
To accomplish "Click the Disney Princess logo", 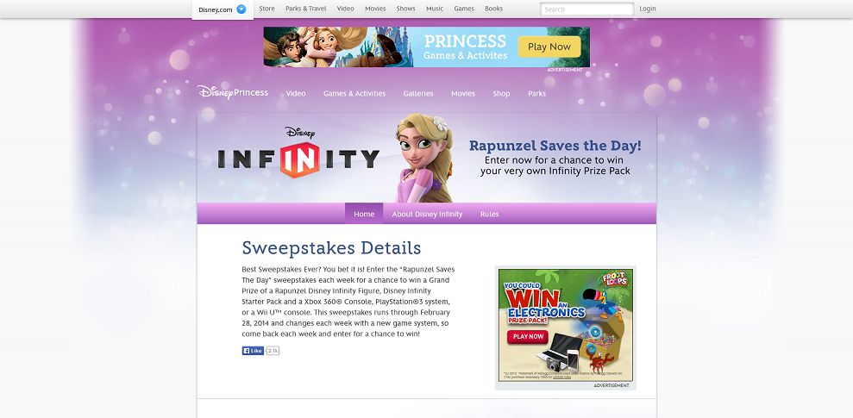I will [x=233, y=92].
